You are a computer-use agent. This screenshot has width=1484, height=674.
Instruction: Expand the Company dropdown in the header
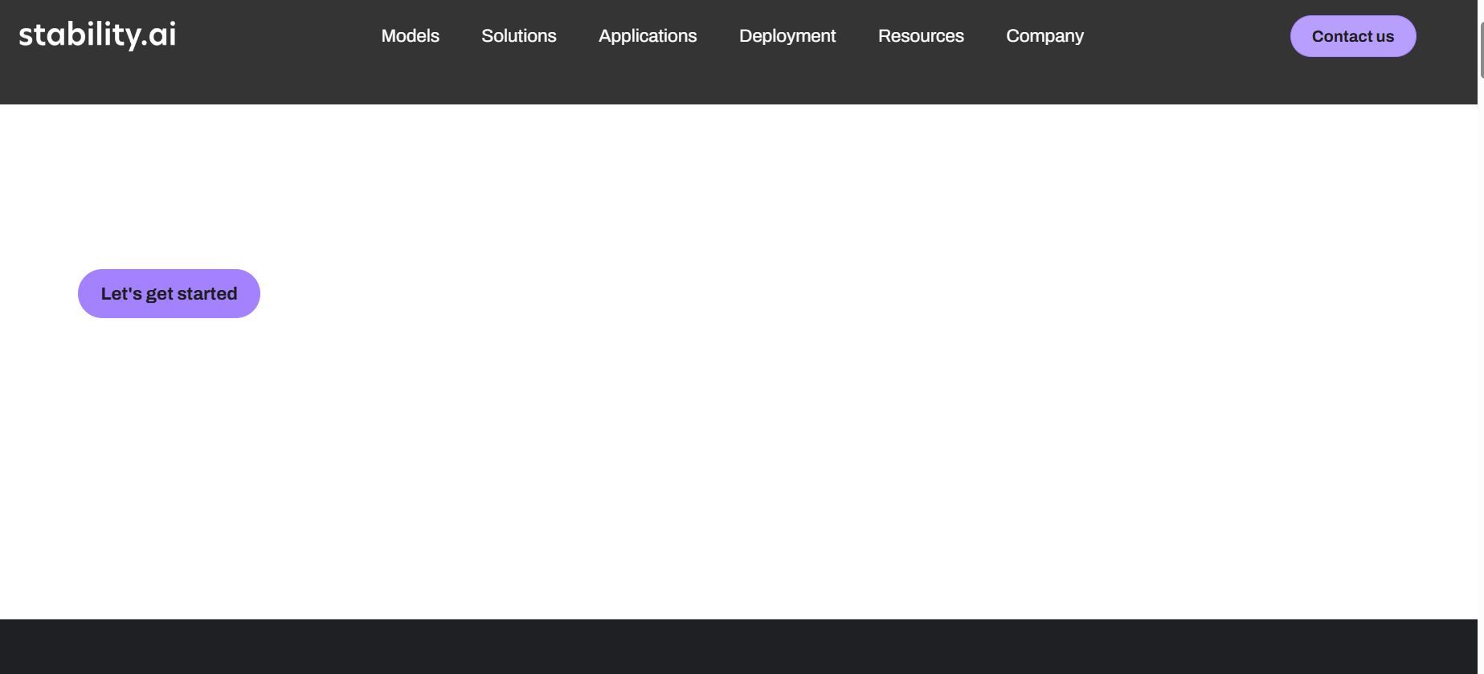[1045, 36]
